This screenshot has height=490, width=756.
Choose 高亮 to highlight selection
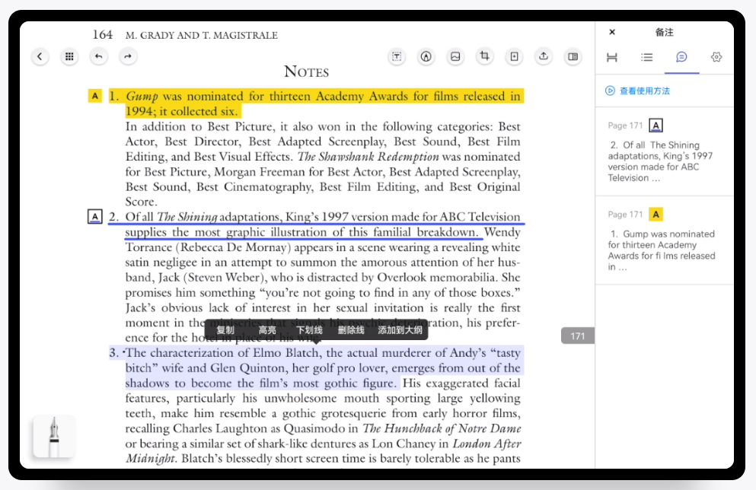point(267,330)
